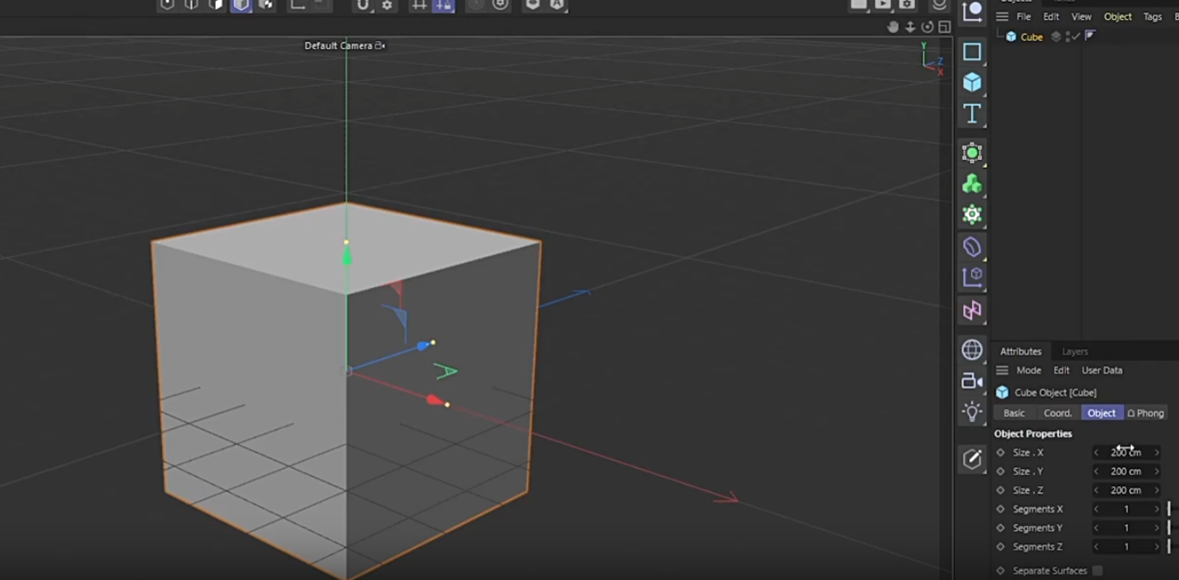Switch to the Layers panel tab
The image size is (1179, 580).
(x=1075, y=352)
